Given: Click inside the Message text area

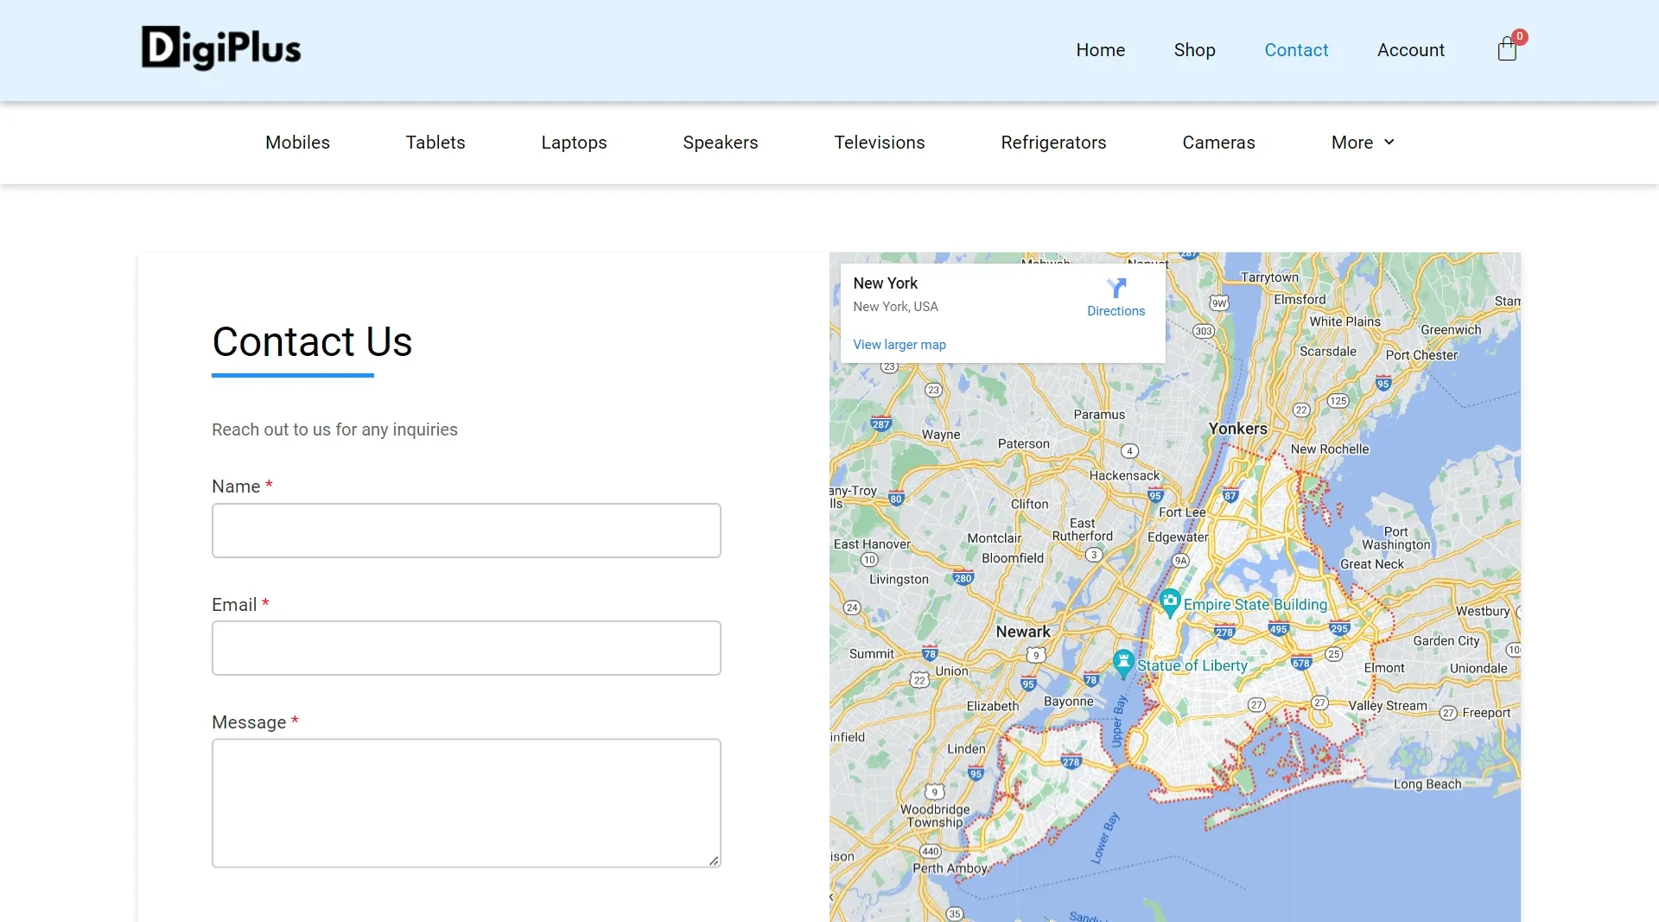Looking at the screenshot, I should [467, 803].
